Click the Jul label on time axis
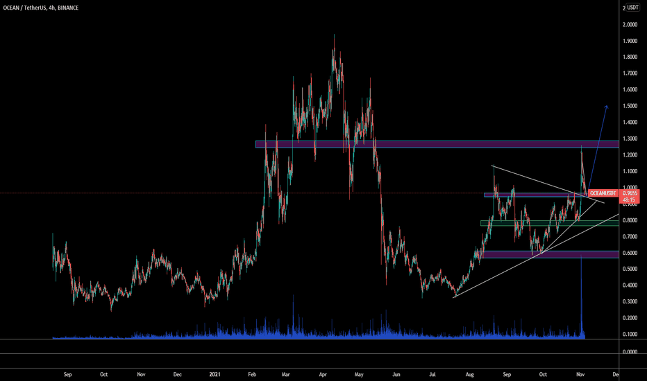 click(x=432, y=374)
